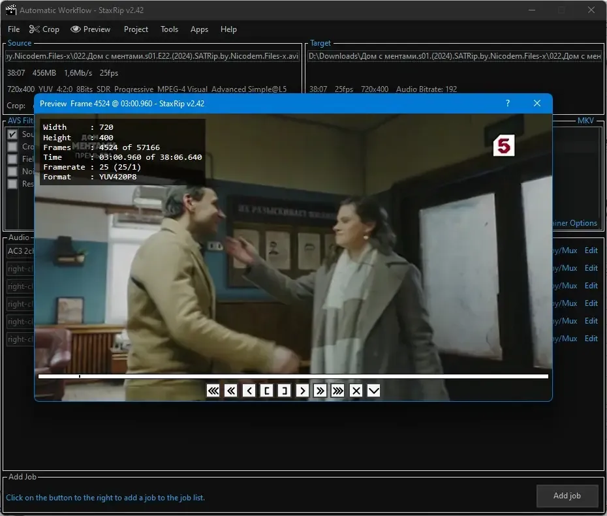Jump far forward with triple-right arrows
Screen dimensions: 607x516
pyautogui.click(x=338, y=391)
